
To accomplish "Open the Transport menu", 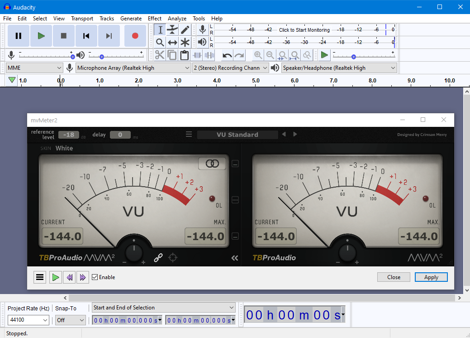I will [82, 18].
